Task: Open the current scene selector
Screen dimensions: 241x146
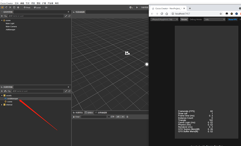Action: point(145,7)
